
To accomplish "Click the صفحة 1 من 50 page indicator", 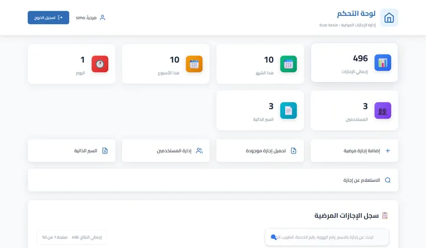I will click(54, 237).
